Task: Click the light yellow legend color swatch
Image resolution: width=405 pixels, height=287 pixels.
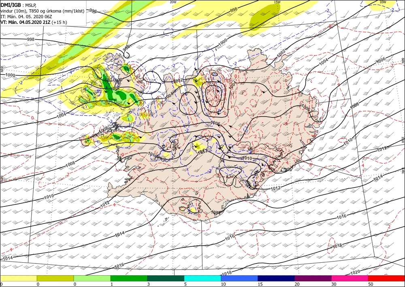Action: [18, 278]
